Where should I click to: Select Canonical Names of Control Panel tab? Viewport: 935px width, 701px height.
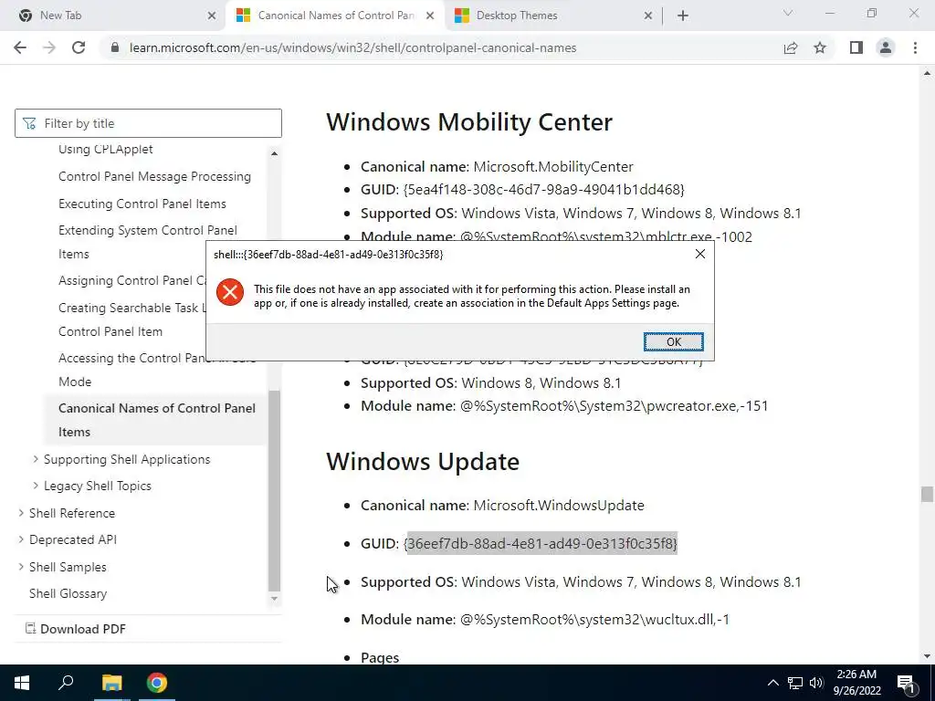click(x=336, y=16)
